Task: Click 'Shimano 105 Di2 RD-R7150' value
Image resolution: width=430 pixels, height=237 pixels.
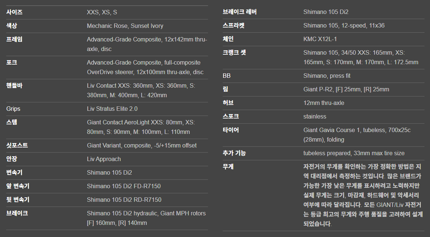Action: click(124, 200)
